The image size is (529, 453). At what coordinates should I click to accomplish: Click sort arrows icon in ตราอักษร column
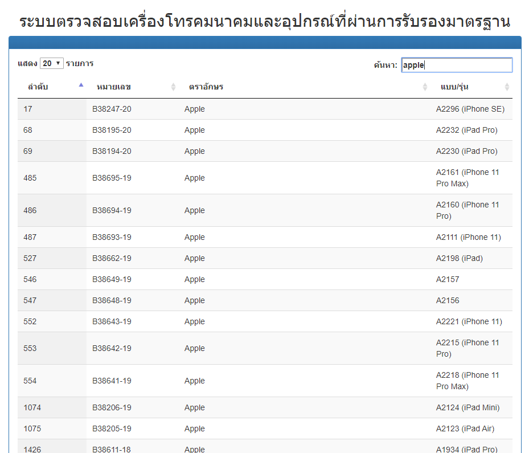[x=425, y=87]
